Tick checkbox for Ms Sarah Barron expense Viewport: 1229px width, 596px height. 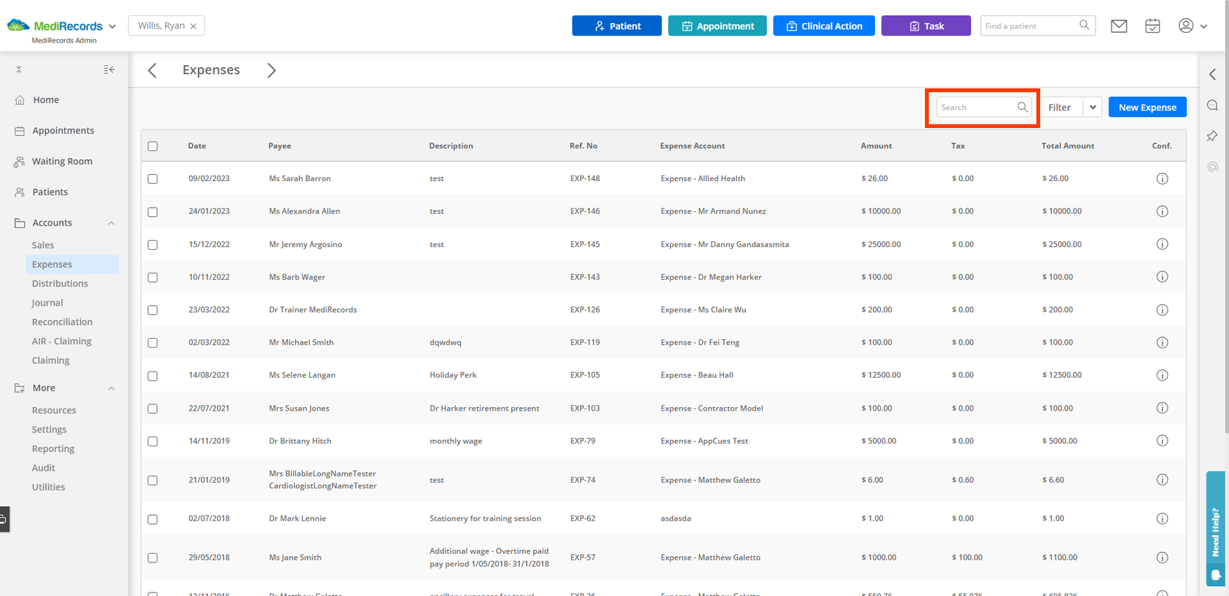pyautogui.click(x=152, y=179)
